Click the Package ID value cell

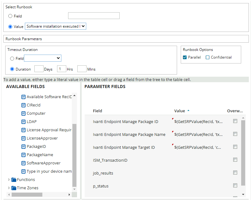tap(198, 121)
